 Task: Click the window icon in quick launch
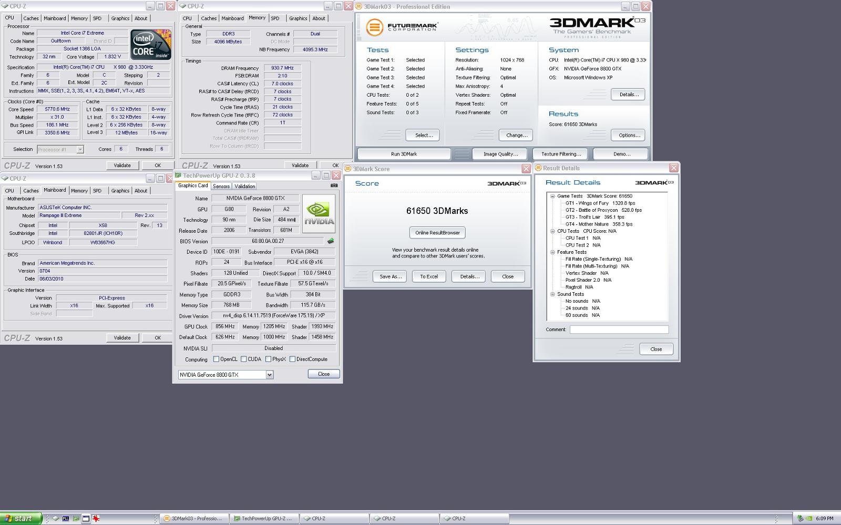86,518
